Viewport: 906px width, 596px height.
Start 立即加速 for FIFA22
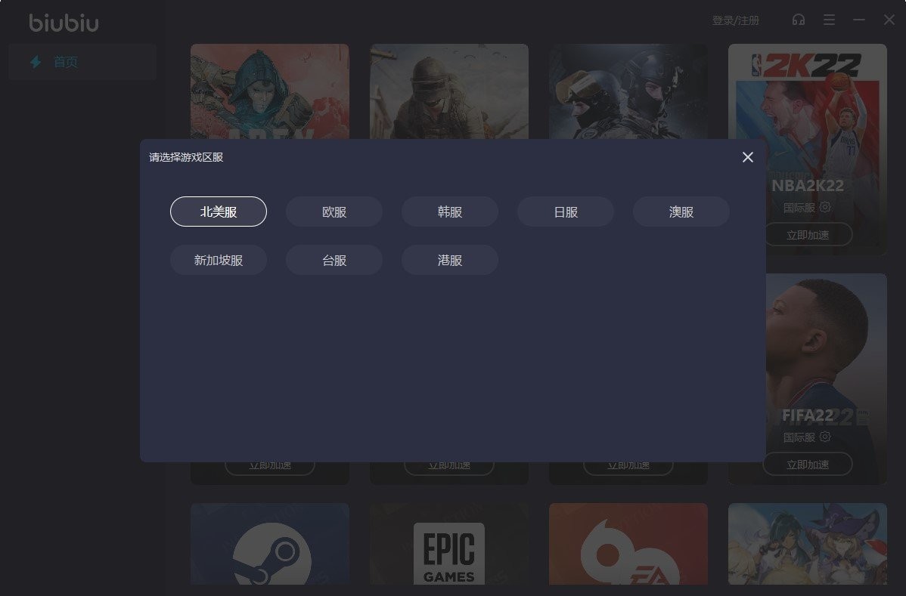808,465
